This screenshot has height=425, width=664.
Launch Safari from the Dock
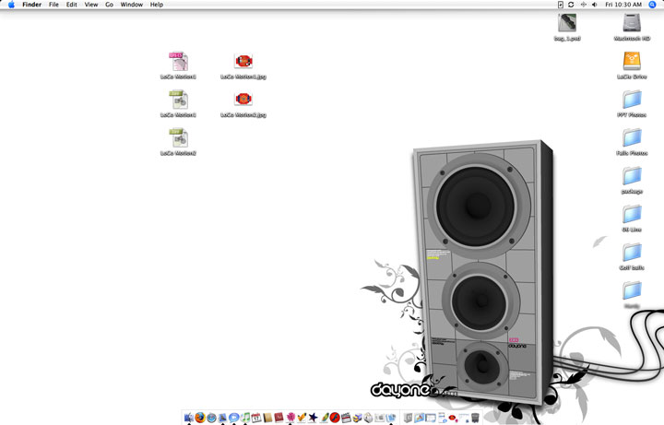[x=211, y=418]
